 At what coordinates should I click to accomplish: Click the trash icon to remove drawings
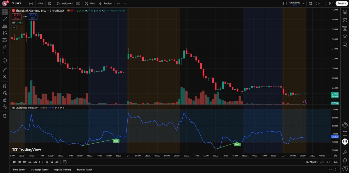(x=5, y=116)
